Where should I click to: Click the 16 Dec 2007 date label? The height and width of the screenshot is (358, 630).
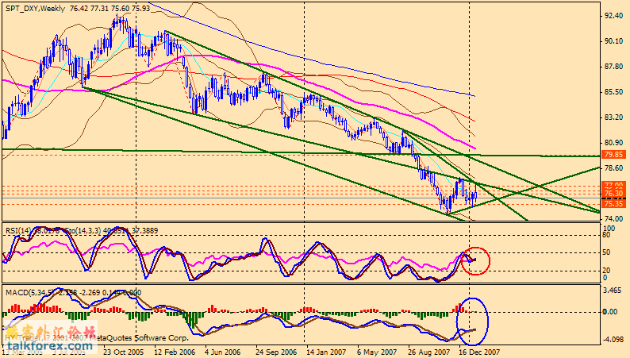tap(480, 352)
